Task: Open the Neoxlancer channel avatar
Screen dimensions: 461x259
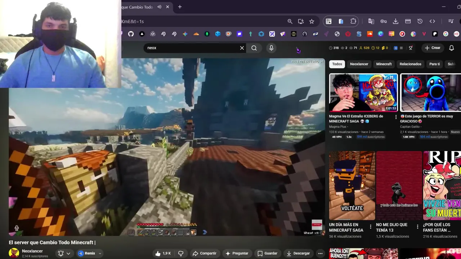Action: point(14,253)
